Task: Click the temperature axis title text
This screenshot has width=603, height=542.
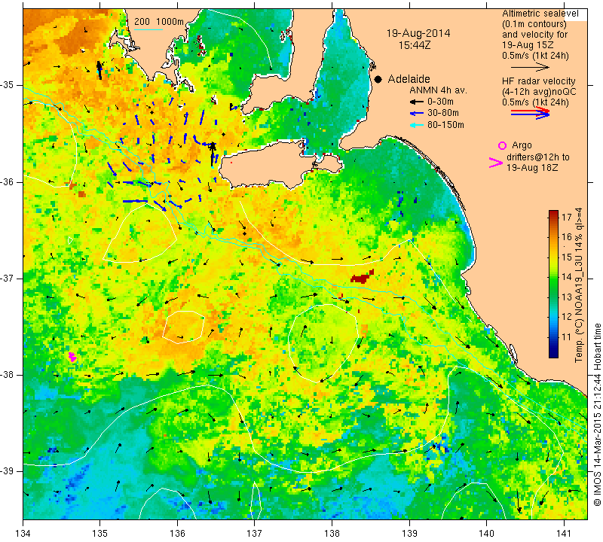Action: [x=579, y=285]
